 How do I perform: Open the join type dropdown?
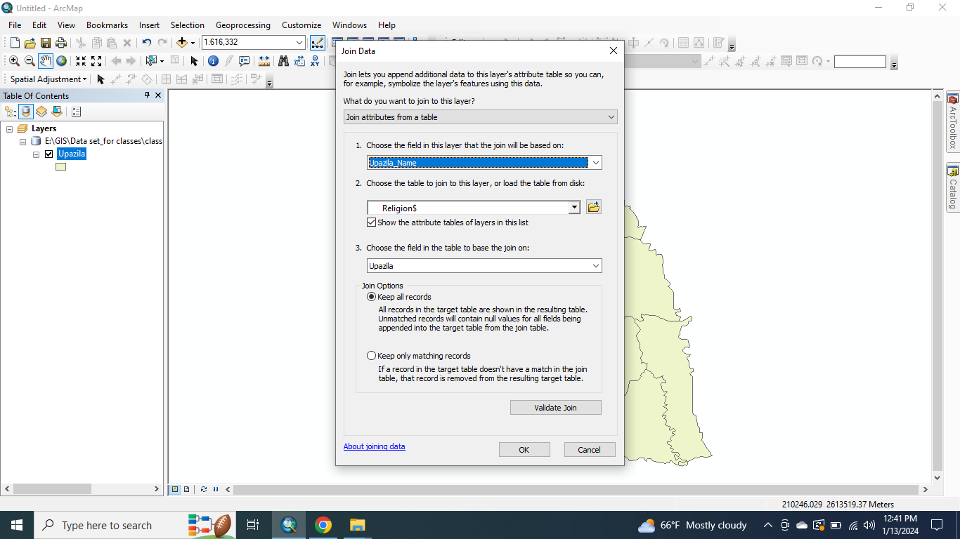coord(611,117)
